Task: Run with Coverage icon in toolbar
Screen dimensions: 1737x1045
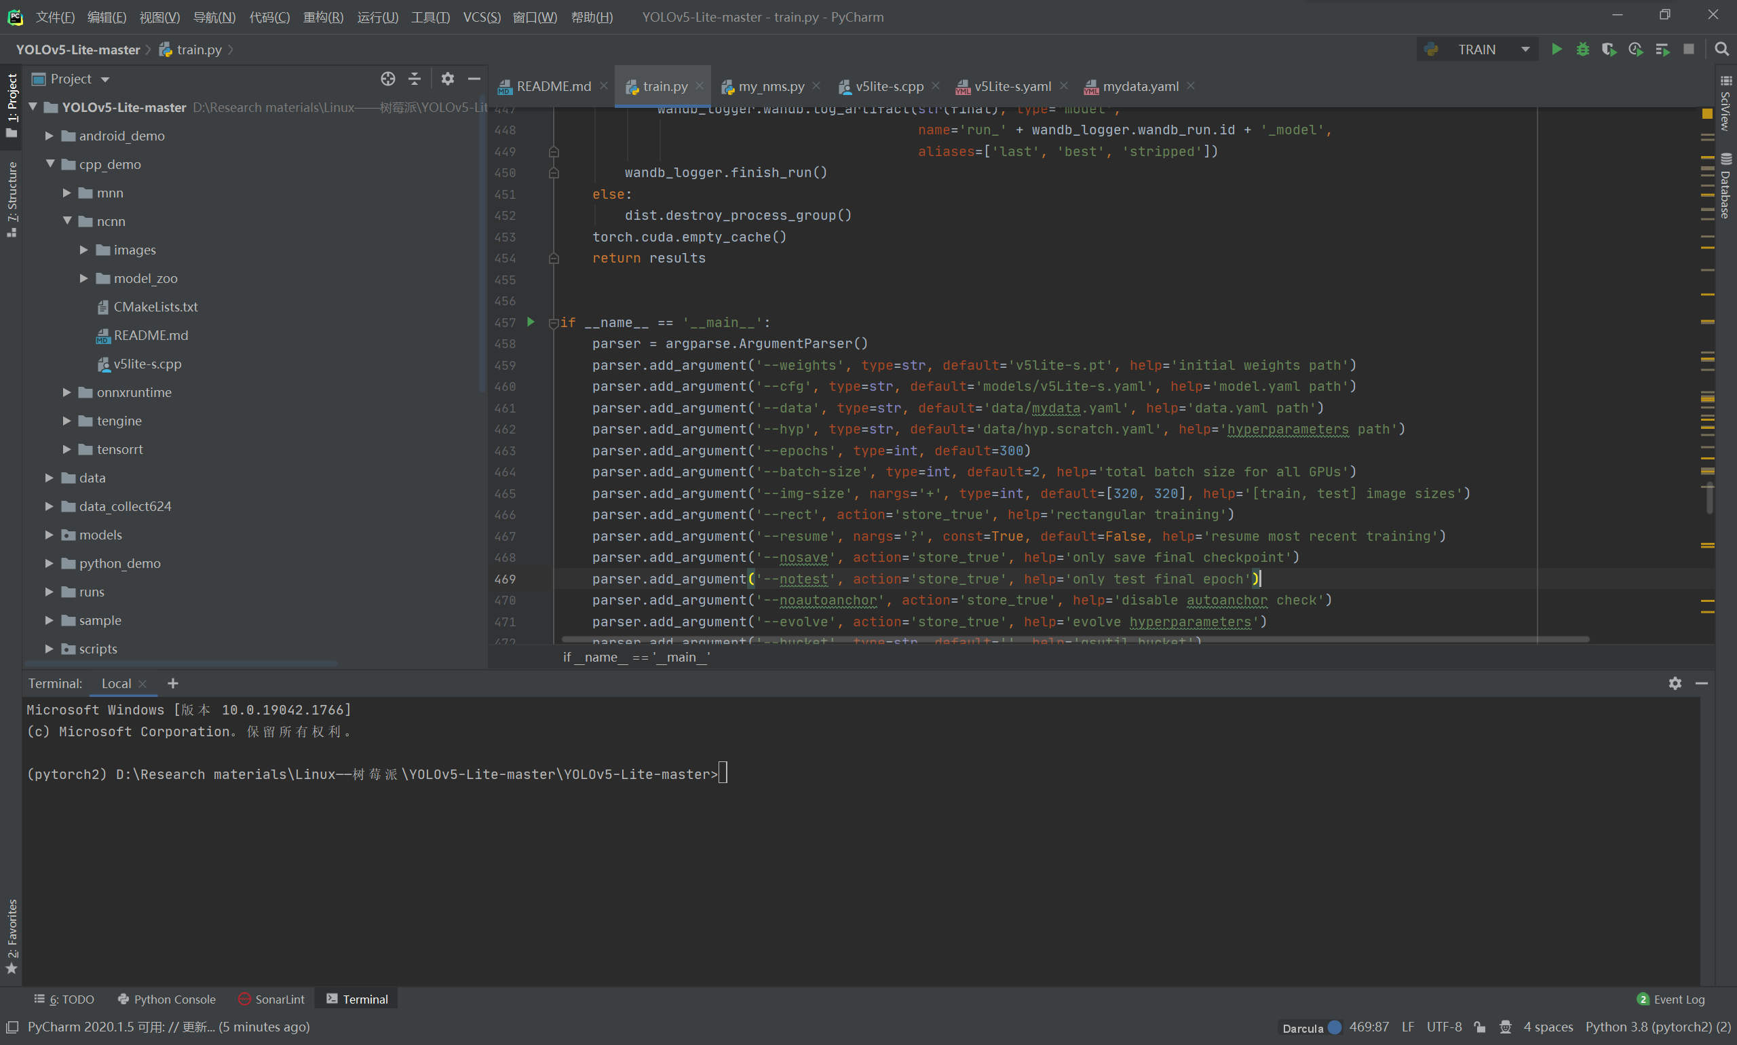Action: click(1608, 50)
